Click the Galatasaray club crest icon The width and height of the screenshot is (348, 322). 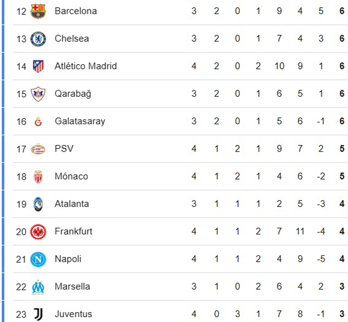[38, 121]
